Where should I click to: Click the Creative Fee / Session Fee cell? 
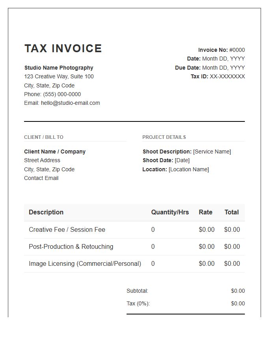pyautogui.click(x=67, y=229)
